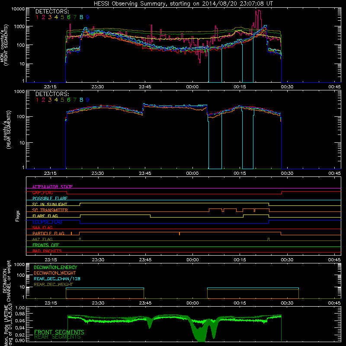The width and height of the screenshot is (346, 346).
Task: Click the FRONTS_OFF flag label
Action: click(x=46, y=245)
